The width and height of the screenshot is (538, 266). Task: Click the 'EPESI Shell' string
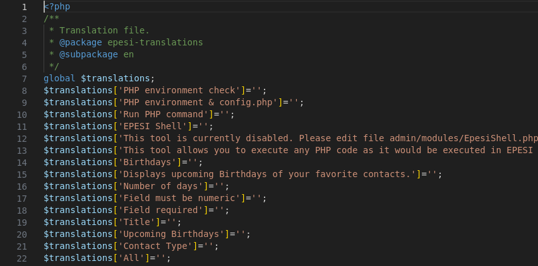click(x=153, y=127)
